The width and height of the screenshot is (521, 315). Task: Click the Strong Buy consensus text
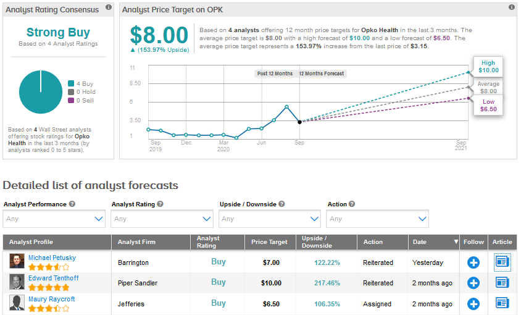click(58, 32)
